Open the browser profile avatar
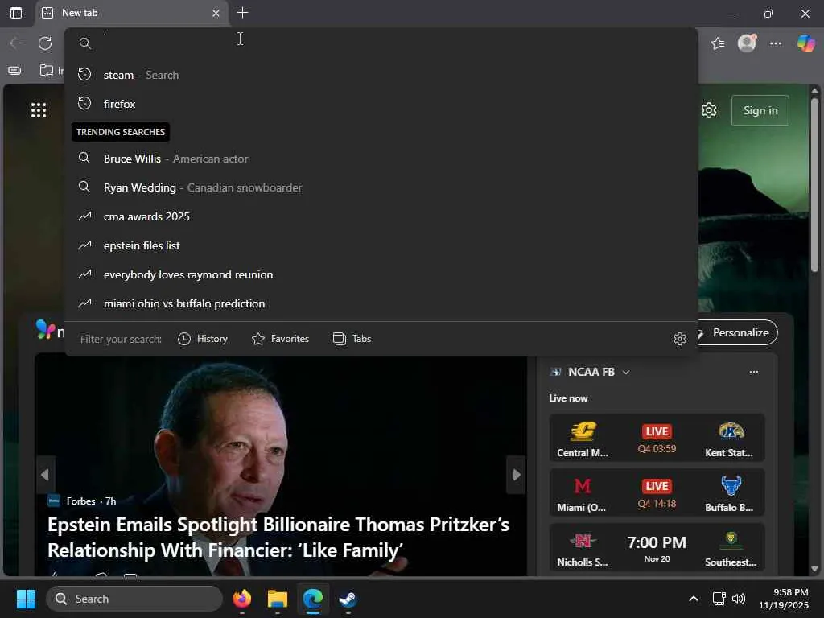824x618 pixels. [747, 43]
